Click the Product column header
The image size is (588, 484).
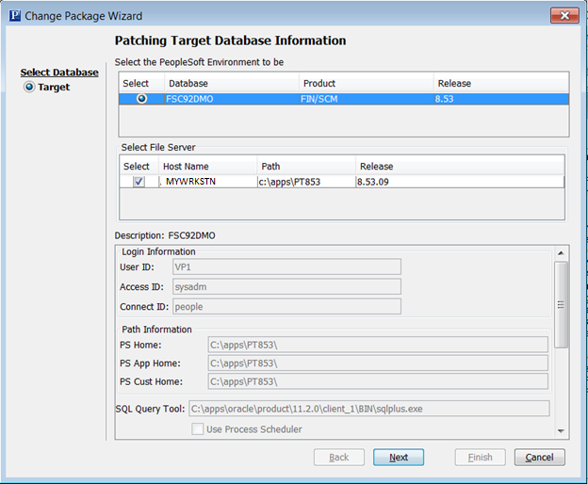click(366, 83)
